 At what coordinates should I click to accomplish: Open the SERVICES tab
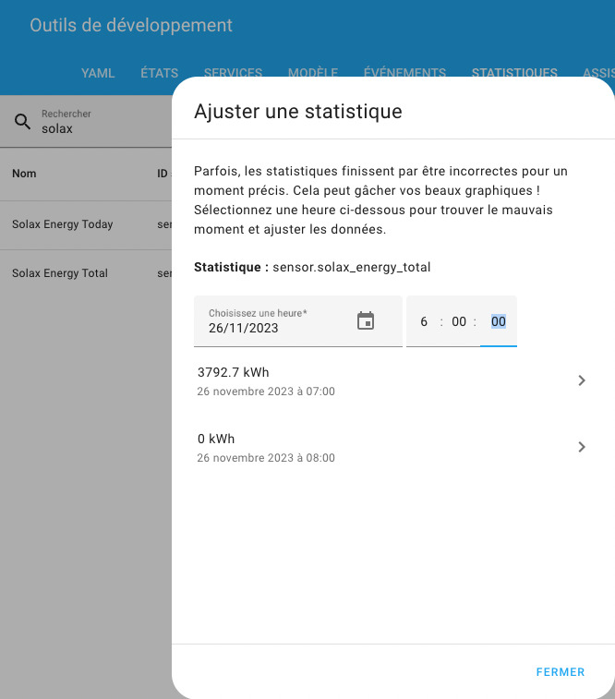[x=233, y=72]
